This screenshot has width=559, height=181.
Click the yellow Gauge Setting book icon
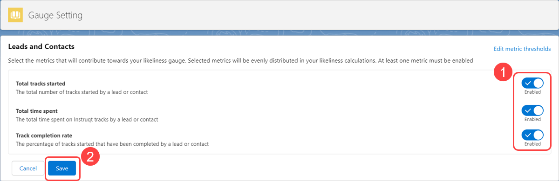coord(16,15)
